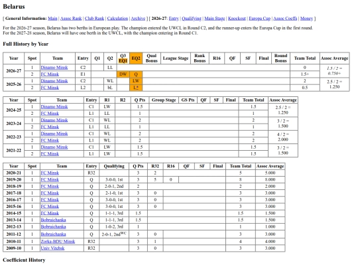Select the '2-1-0, 1st' cell for 2017-18
This screenshot has height=269, width=358.
[114, 193]
